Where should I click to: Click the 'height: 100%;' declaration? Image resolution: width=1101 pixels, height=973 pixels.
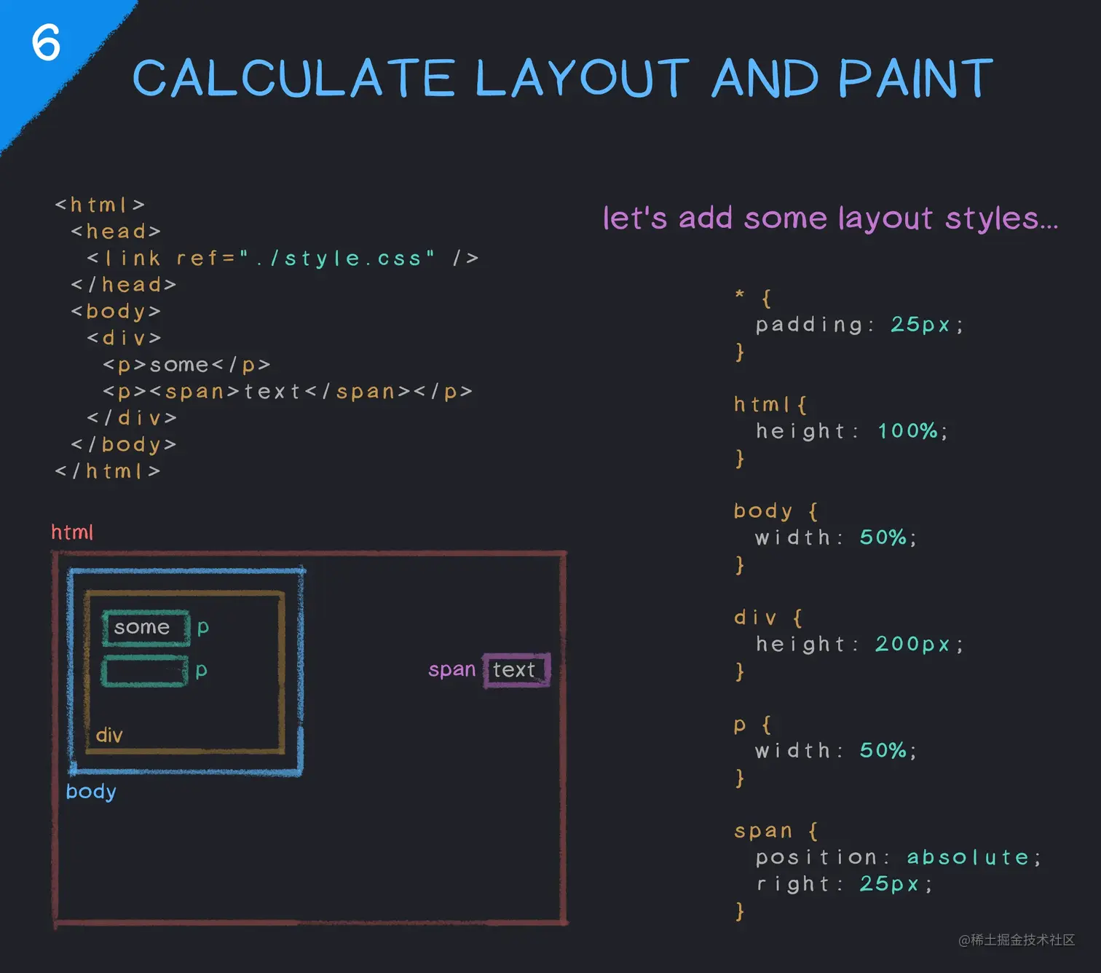(852, 431)
